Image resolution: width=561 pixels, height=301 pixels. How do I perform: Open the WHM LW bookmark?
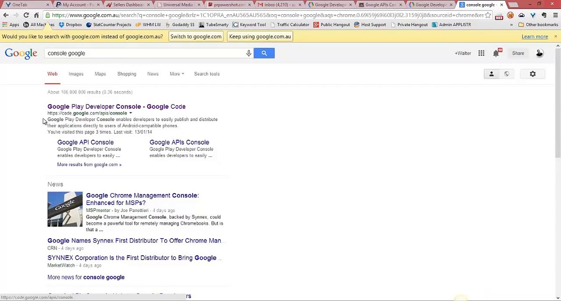148,25
